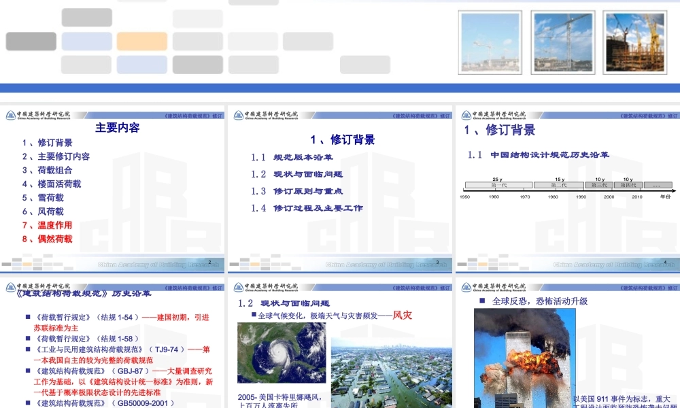Image resolution: width=680 pixels, height=408 pixels.
Task: Open the hurricane satellite image
Action: click(282, 352)
